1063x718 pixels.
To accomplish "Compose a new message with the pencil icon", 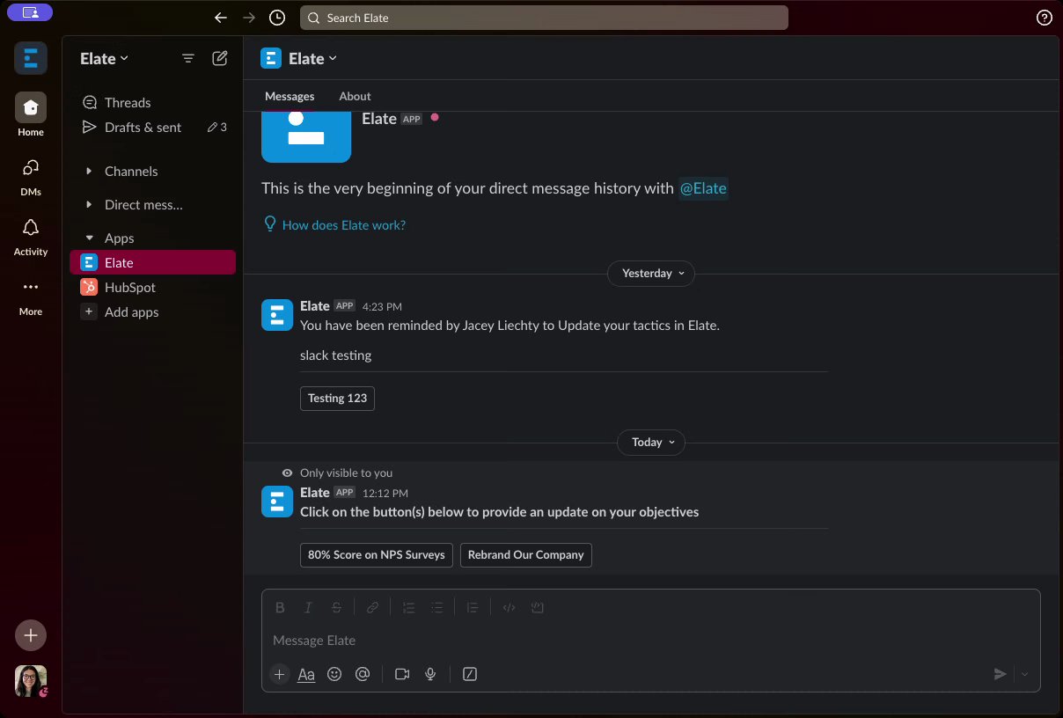I will click(220, 58).
